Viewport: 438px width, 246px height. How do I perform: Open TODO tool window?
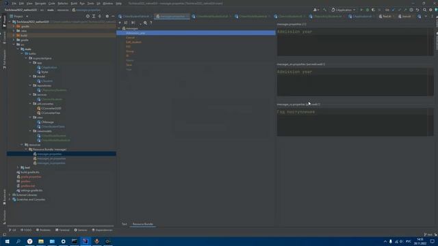pos(26,230)
